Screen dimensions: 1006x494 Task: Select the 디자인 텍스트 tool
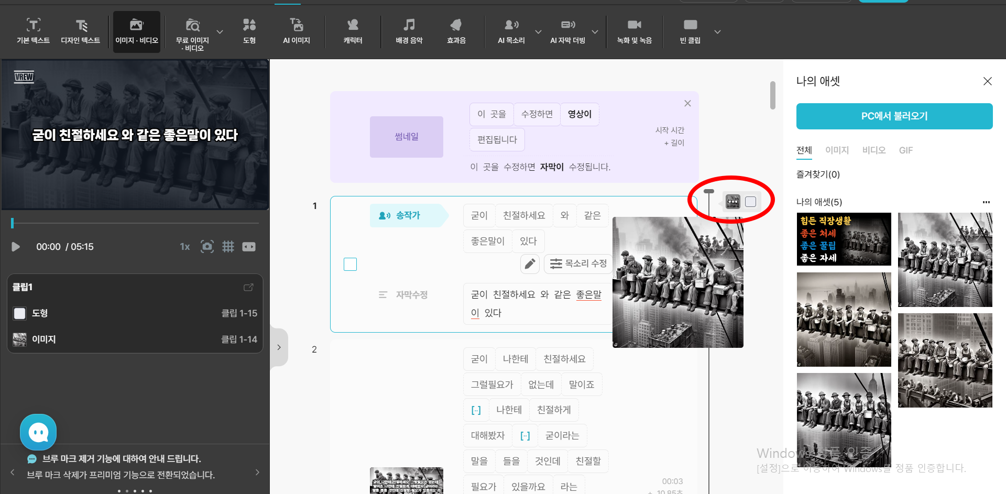click(80, 31)
